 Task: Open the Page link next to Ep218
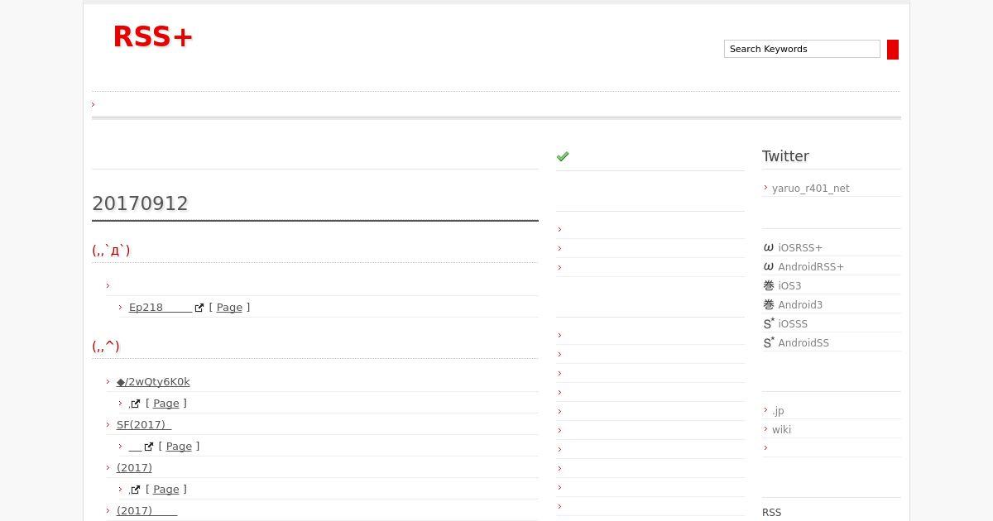pos(229,308)
